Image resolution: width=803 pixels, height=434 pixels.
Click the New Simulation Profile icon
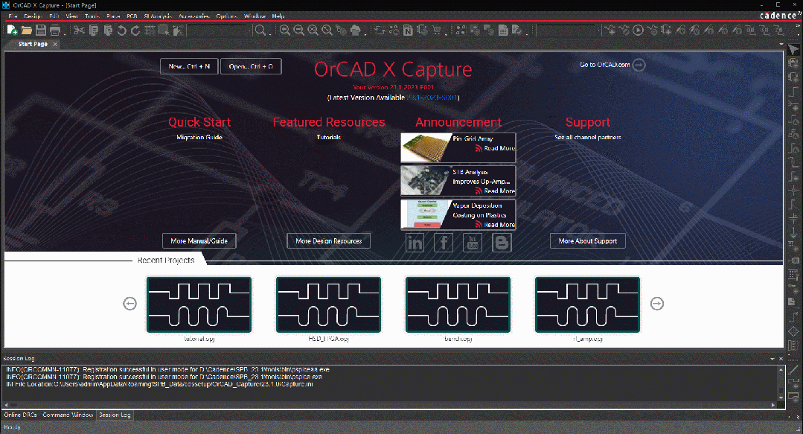[610, 31]
